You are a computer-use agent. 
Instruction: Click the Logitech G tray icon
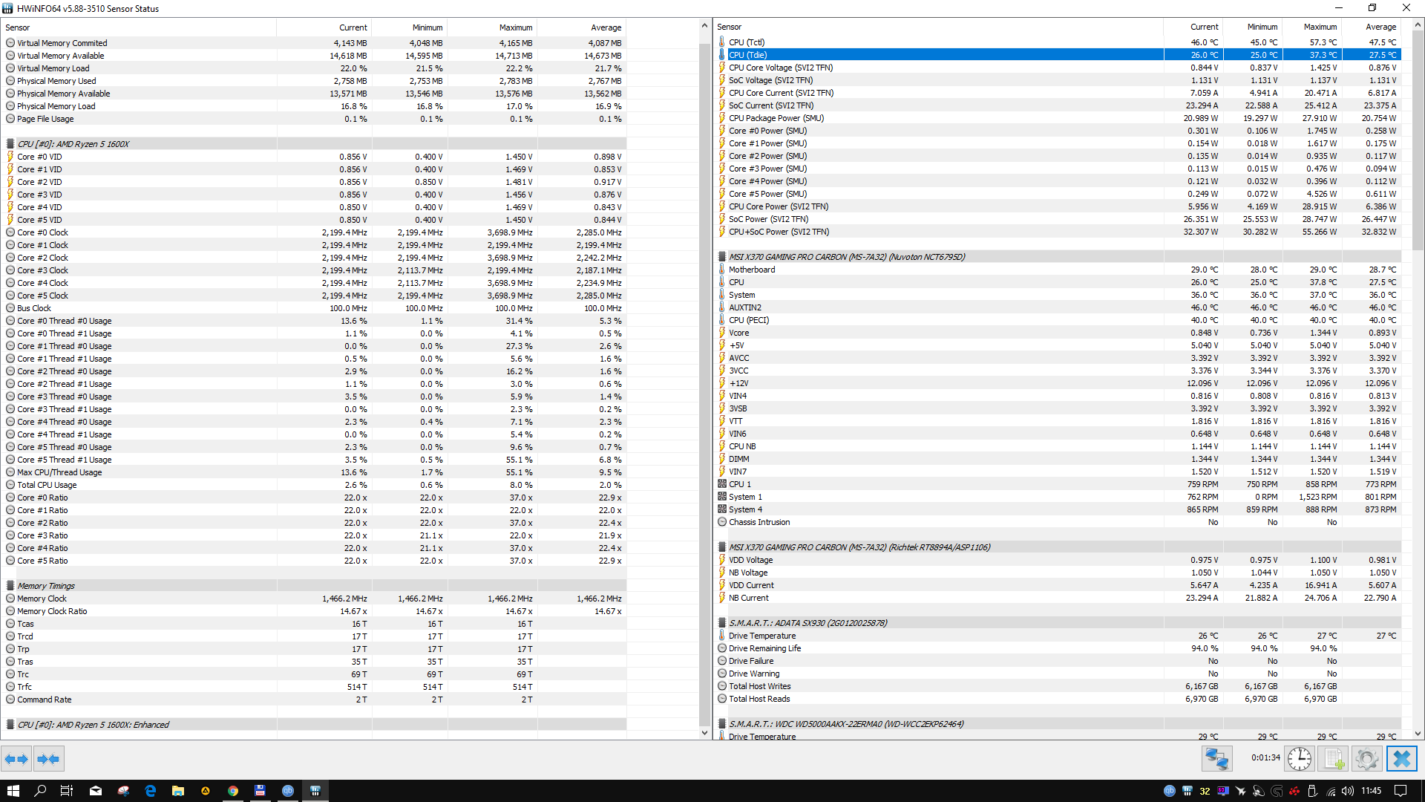coord(1277,791)
